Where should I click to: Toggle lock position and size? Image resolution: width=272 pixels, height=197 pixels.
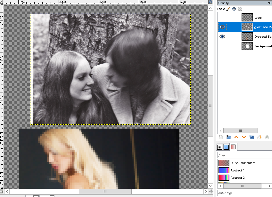coord(234,9)
